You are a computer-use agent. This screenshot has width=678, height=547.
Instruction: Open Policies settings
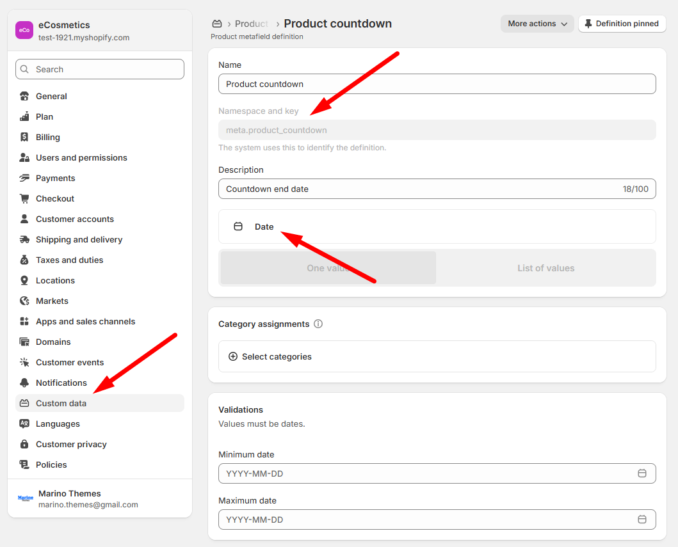(100, 465)
